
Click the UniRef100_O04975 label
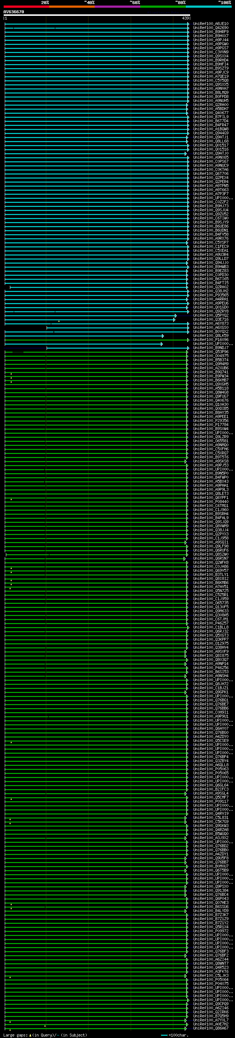(211, 356)
